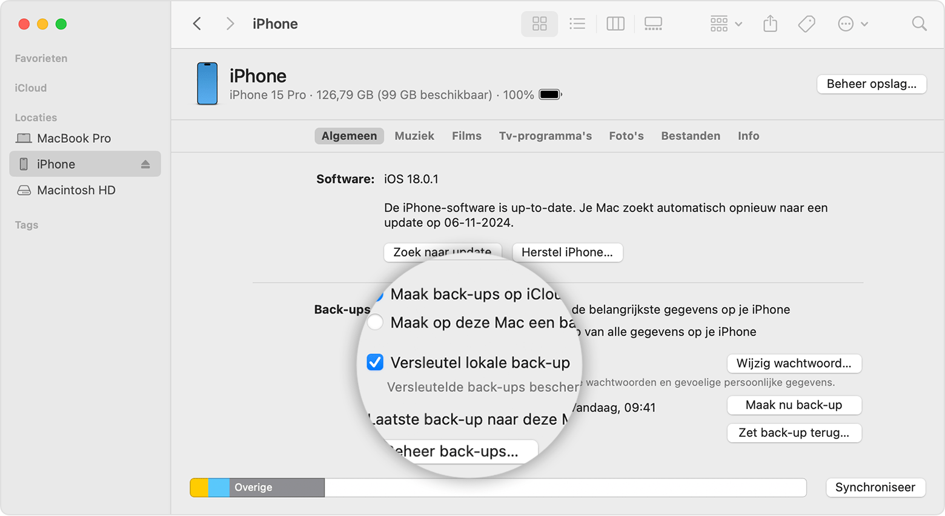
Task: Click the Tags sidebar heading
Action: [27, 225]
